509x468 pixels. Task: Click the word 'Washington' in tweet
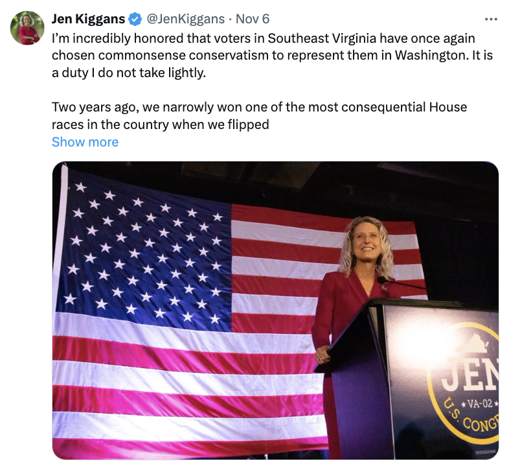tap(432, 56)
